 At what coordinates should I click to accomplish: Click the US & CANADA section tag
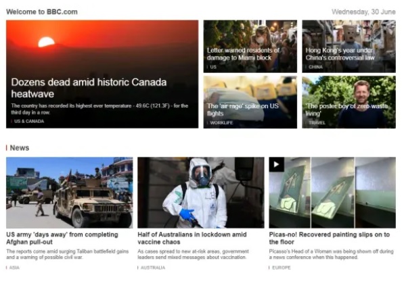coord(29,121)
